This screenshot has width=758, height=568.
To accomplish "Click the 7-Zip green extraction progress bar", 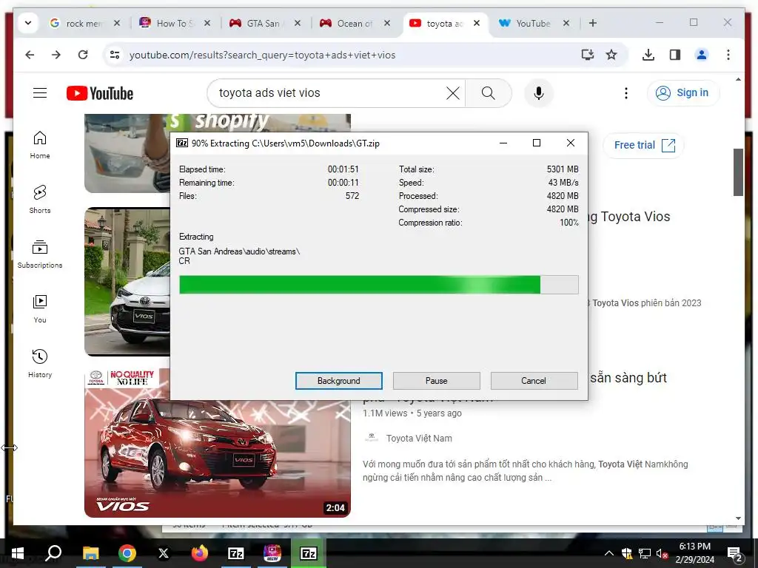I will 378,285.
